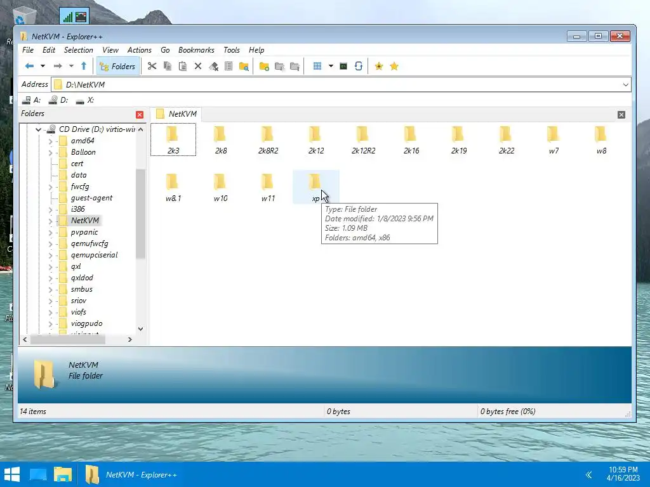Open command prompt from the toolbar
The height and width of the screenshot is (487, 650).
(x=343, y=66)
